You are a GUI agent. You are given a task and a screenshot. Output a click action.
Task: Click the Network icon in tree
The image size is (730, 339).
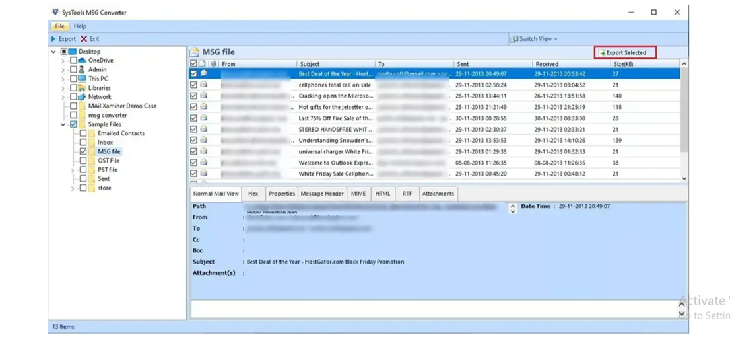click(82, 97)
